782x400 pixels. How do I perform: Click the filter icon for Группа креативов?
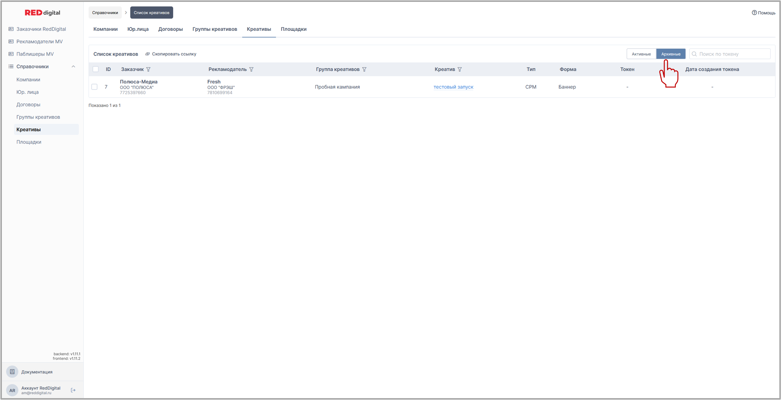(364, 69)
